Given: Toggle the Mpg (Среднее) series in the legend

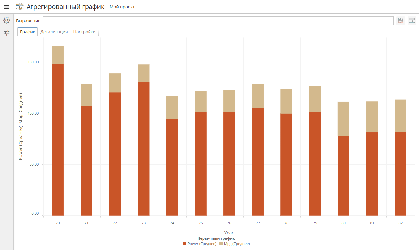Looking at the screenshot, I should point(236,244).
